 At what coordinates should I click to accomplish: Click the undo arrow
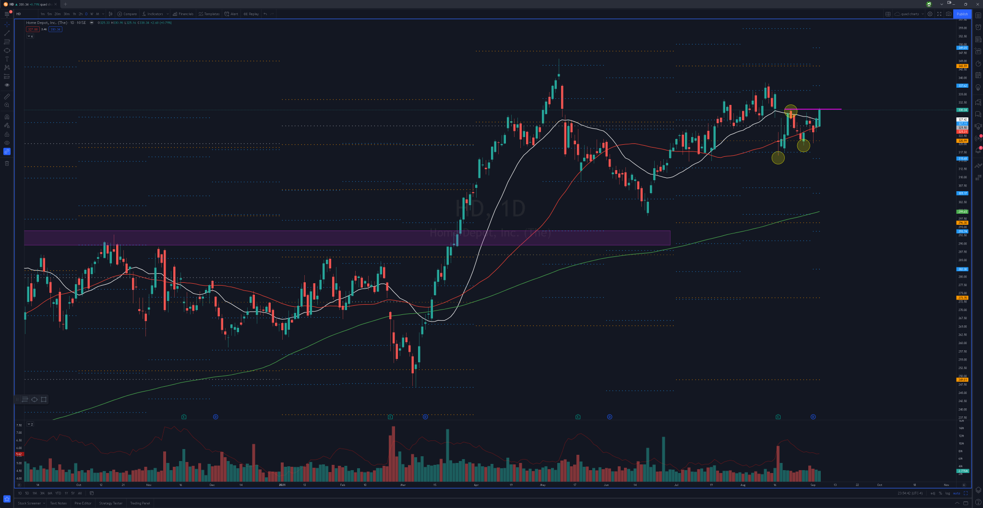click(x=265, y=14)
